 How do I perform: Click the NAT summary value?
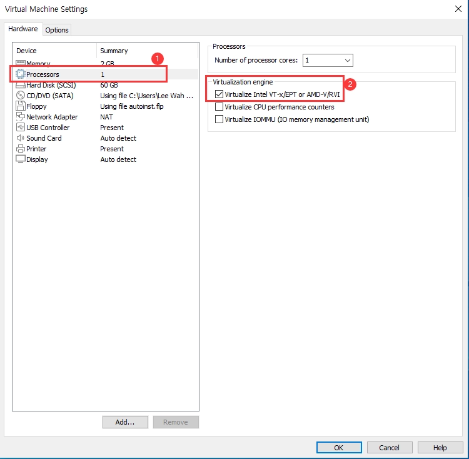pos(106,117)
